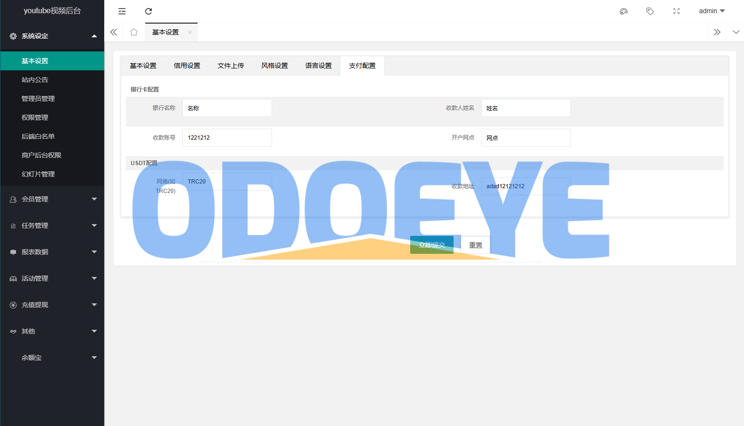The width and height of the screenshot is (744, 426).
Task: Switch to the 语言设置 tab
Action: coord(318,66)
